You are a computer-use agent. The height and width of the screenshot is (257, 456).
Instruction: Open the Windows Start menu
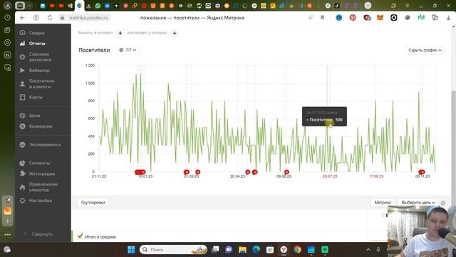[x=131, y=250]
